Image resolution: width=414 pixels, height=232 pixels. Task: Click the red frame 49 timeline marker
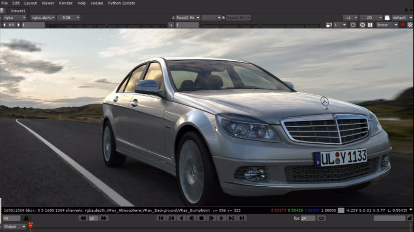[30, 225]
